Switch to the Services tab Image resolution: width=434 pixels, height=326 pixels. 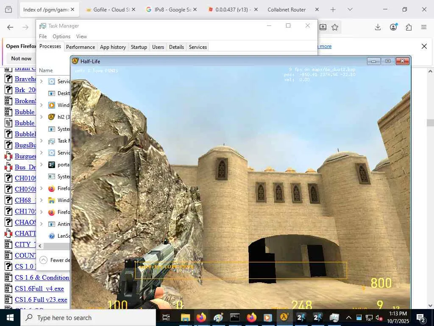[x=198, y=47]
